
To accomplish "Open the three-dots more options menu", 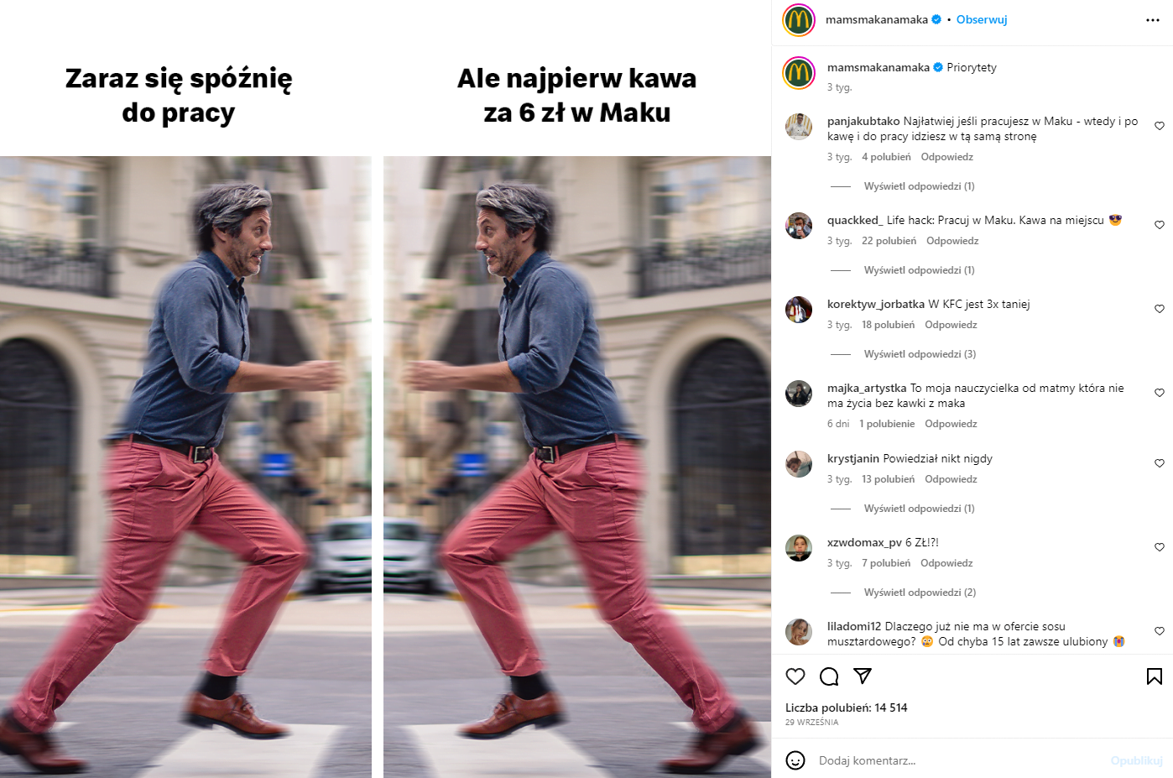I will [x=1153, y=20].
